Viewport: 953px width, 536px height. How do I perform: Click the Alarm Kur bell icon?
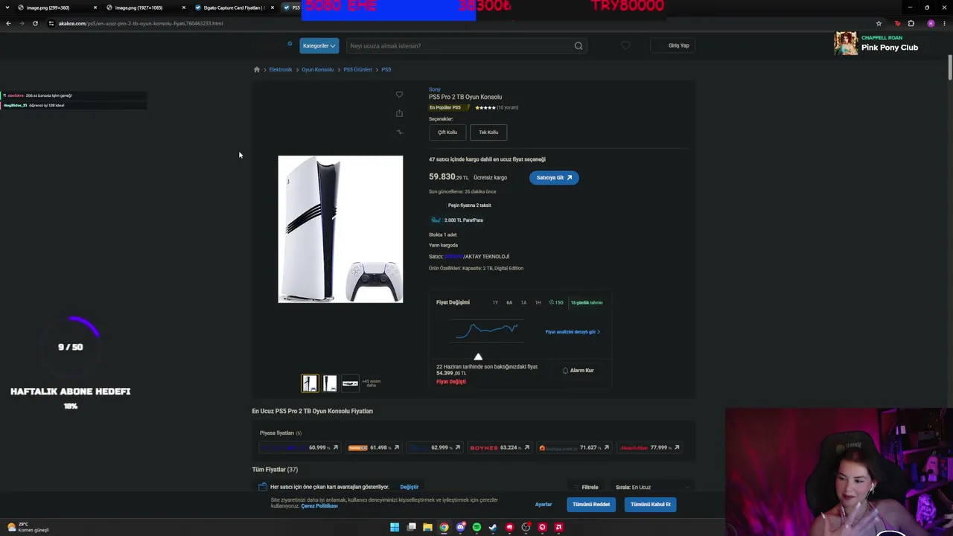pos(565,370)
